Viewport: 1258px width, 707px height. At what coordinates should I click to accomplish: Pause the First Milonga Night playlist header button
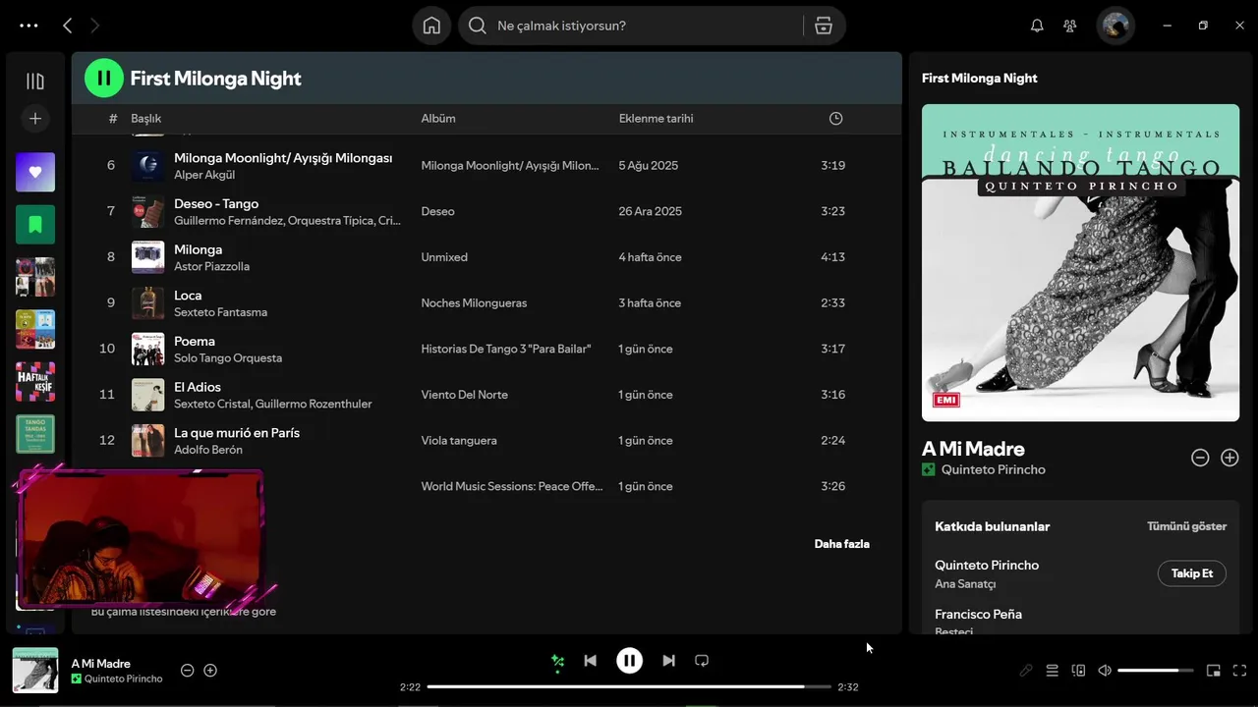[x=104, y=79]
